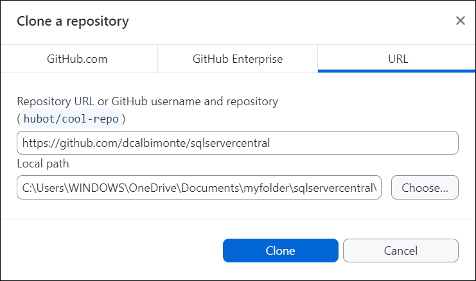Screen dimensions: 476x281
Task: Click the "Clone a repository" dialog title
Action: (73, 21)
